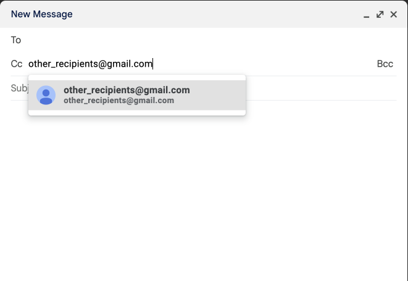Click empty space in Cc field after the address
Screen dimensions: 408x281
pyautogui.click(x=259, y=64)
